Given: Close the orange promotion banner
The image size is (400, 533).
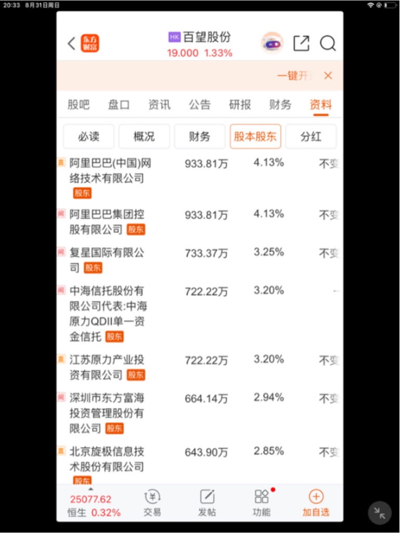Looking at the screenshot, I should coord(328,75).
